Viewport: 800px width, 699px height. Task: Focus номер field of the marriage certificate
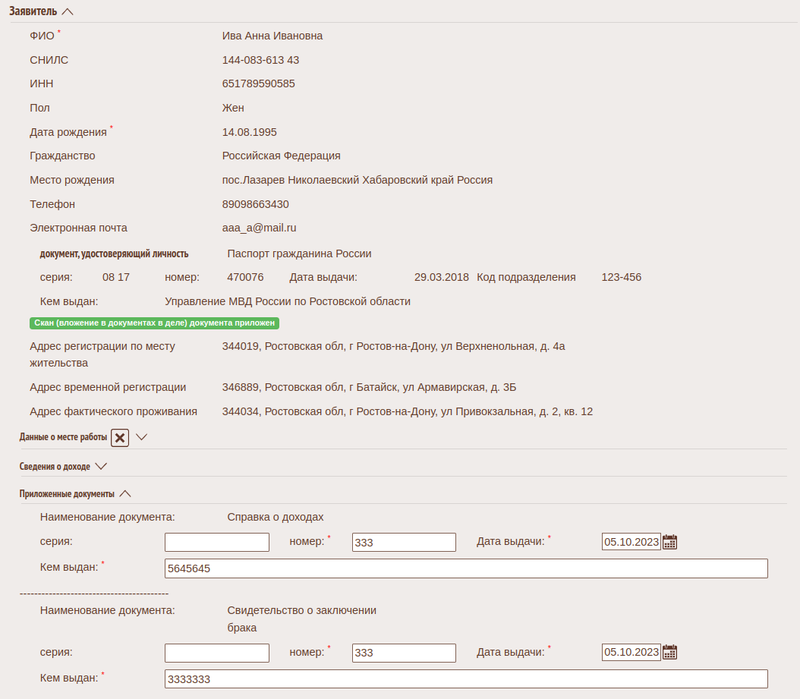[404, 653]
